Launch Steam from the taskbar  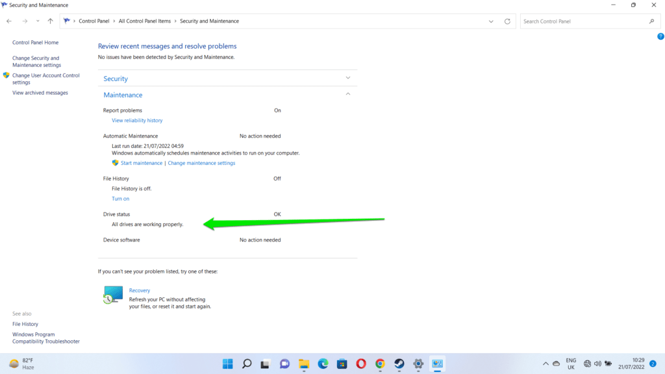click(399, 364)
